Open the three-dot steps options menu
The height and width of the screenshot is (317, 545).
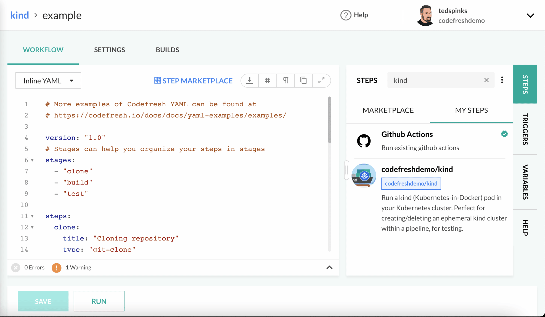pyautogui.click(x=502, y=80)
